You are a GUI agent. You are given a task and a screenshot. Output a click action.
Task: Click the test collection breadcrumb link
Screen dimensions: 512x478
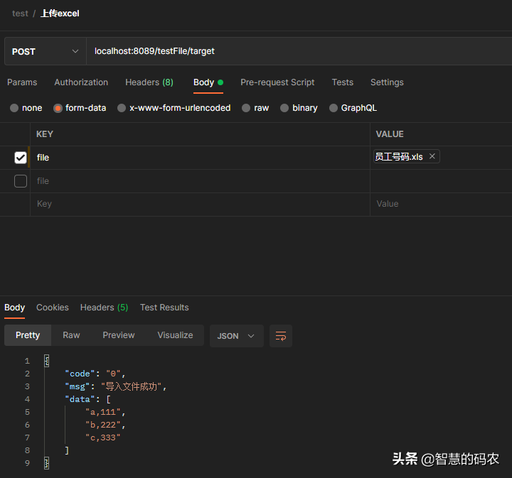(x=20, y=13)
